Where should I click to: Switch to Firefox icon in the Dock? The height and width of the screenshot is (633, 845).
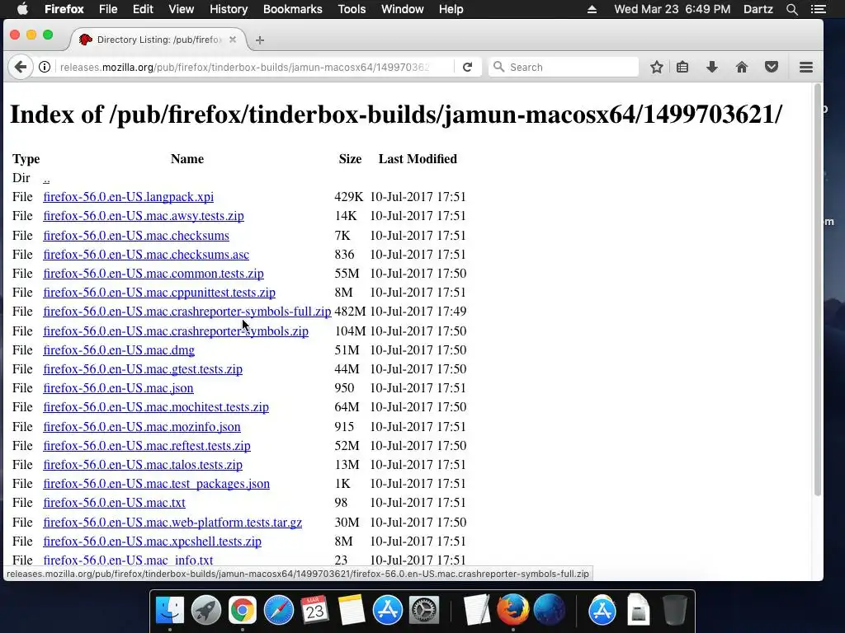click(512, 611)
